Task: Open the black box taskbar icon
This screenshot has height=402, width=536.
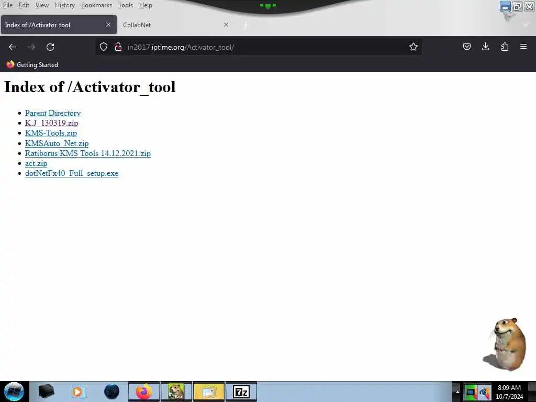Action: [x=46, y=392]
